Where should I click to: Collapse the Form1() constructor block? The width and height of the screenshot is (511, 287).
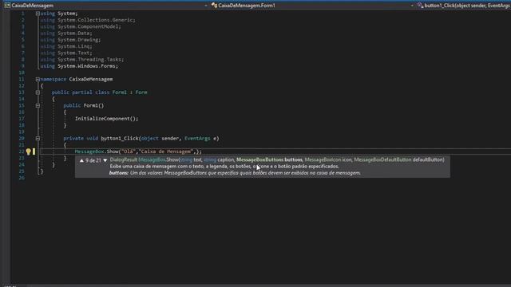tap(38, 106)
